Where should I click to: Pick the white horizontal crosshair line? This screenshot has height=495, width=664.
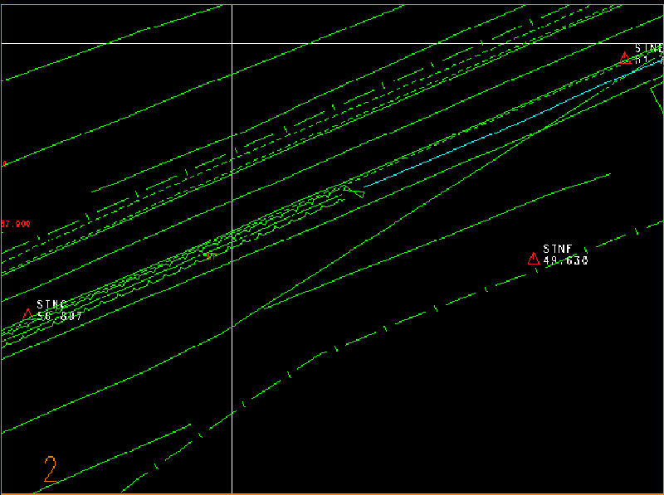[x=415, y=43]
